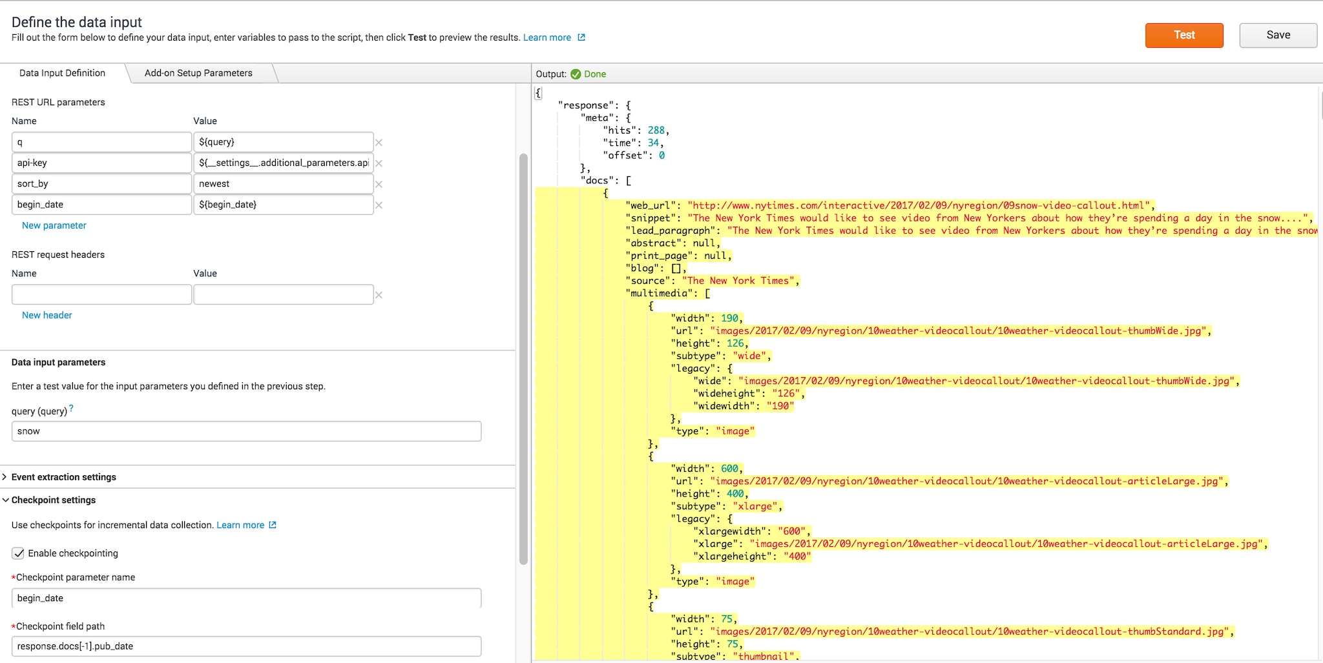
Task: Focus the sort_by name field
Action: coord(101,183)
